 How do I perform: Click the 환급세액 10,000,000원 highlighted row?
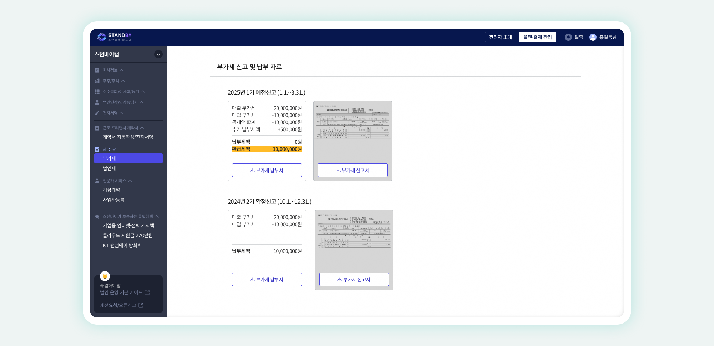coord(267,149)
